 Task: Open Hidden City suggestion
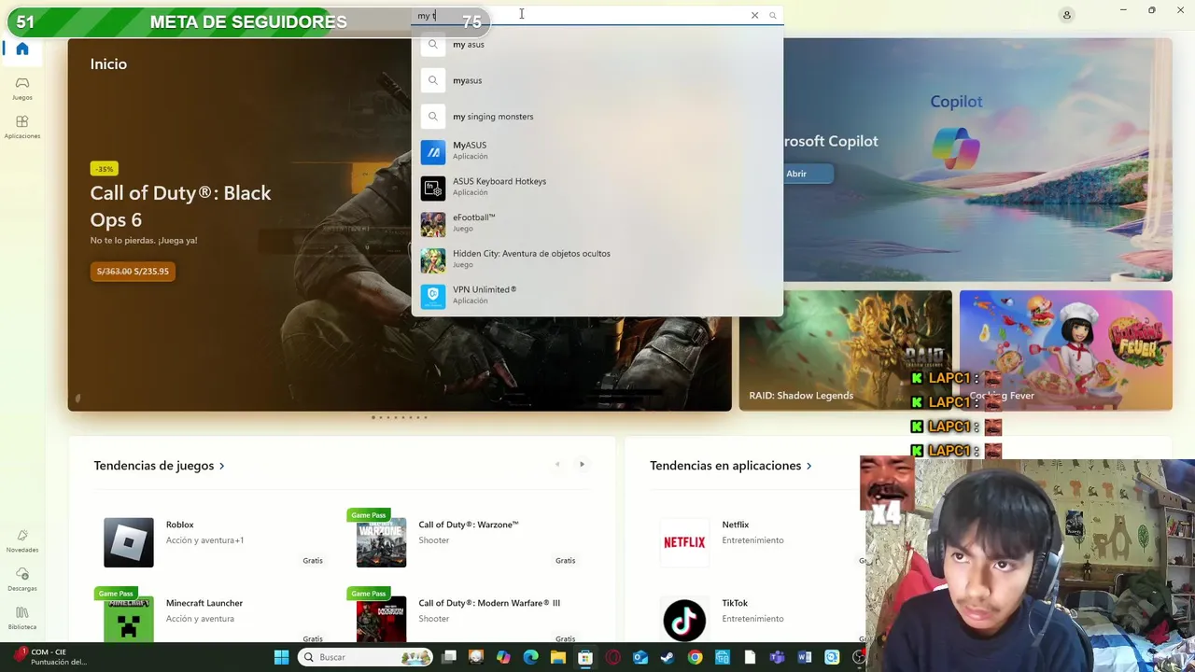tap(597, 259)
